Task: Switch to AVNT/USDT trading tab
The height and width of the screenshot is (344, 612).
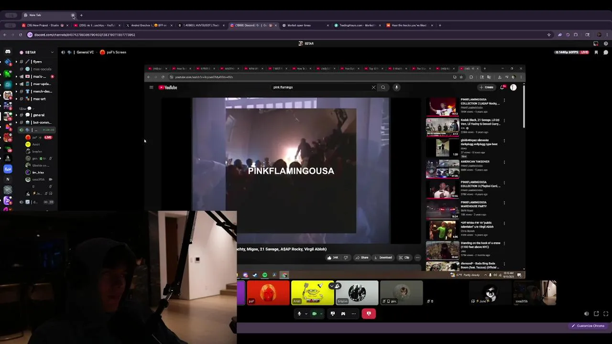Action: (201, 25)
